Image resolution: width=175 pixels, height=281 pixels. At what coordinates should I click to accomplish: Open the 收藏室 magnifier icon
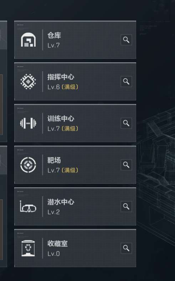pyautogui.click(x=126, y=248)
